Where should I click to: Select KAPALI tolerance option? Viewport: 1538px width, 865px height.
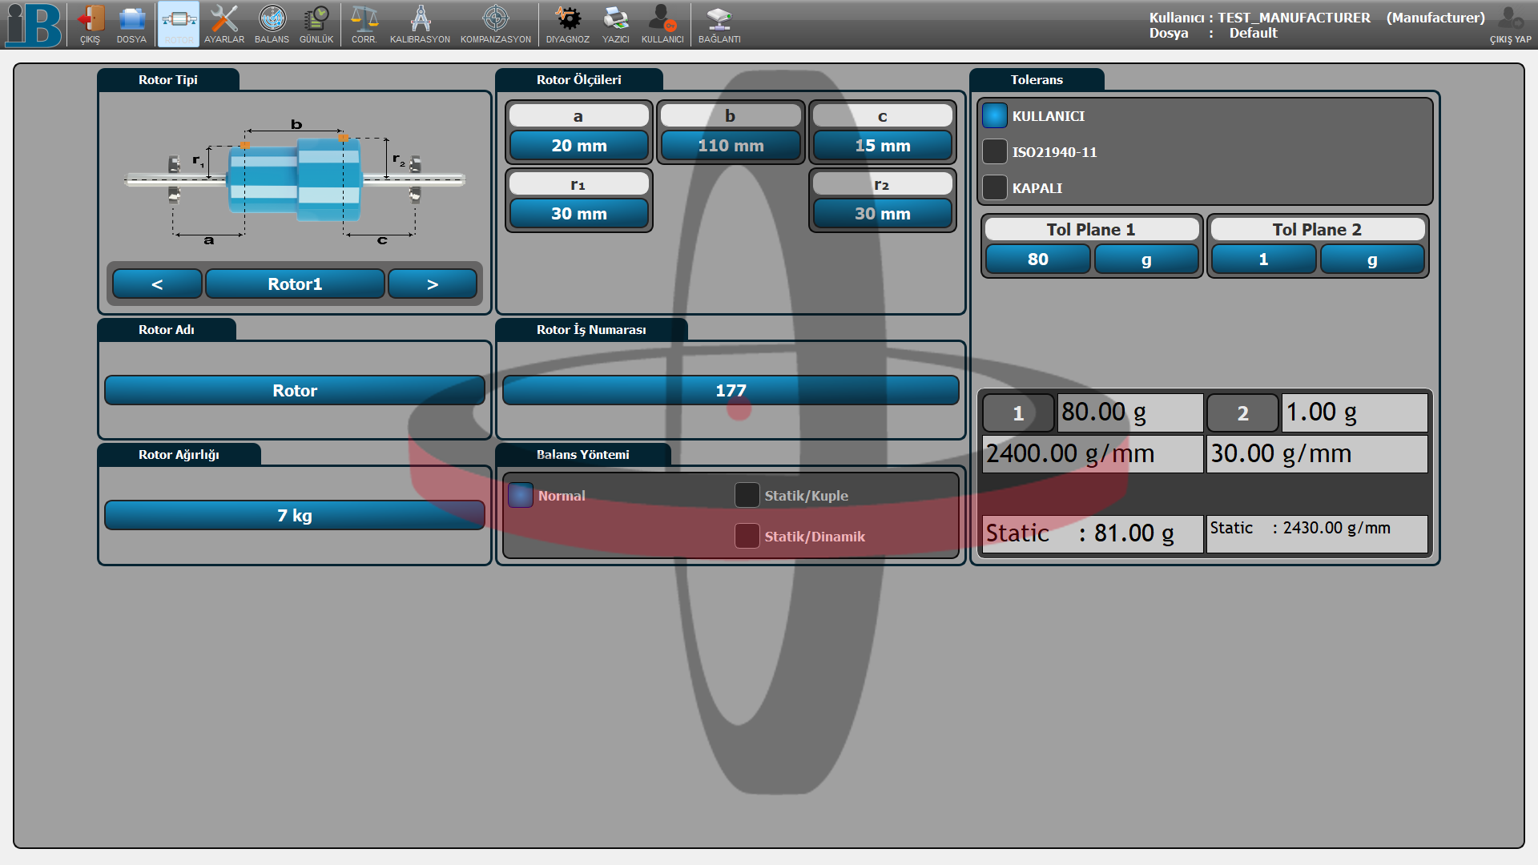pyautogui.click(x=995, y=187)
